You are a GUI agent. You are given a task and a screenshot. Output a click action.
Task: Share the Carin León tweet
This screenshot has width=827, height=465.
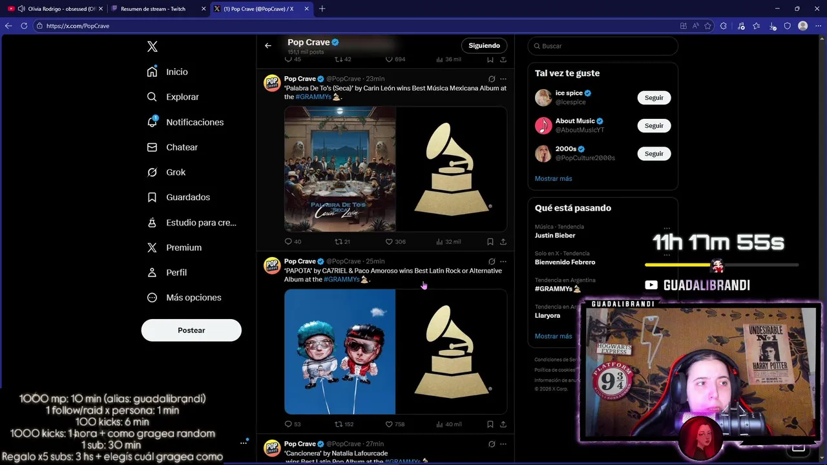[503, 242]
